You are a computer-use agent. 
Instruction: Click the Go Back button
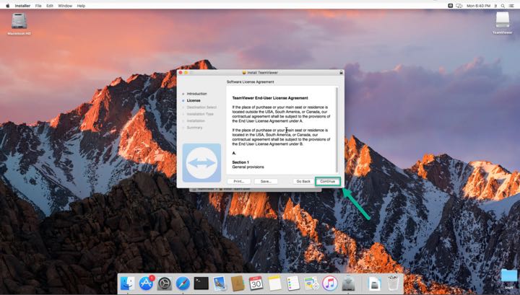click(303, 182)
